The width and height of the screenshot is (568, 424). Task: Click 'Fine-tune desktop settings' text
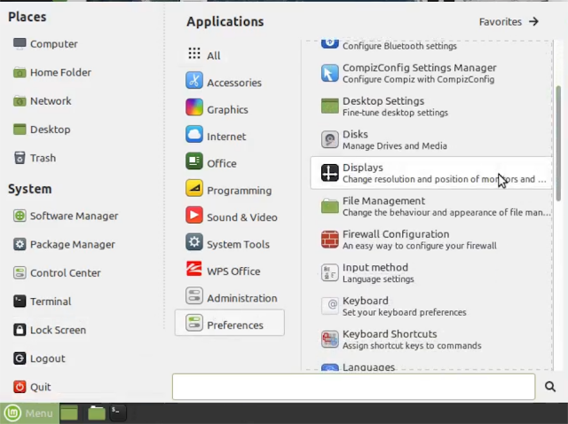395,113
